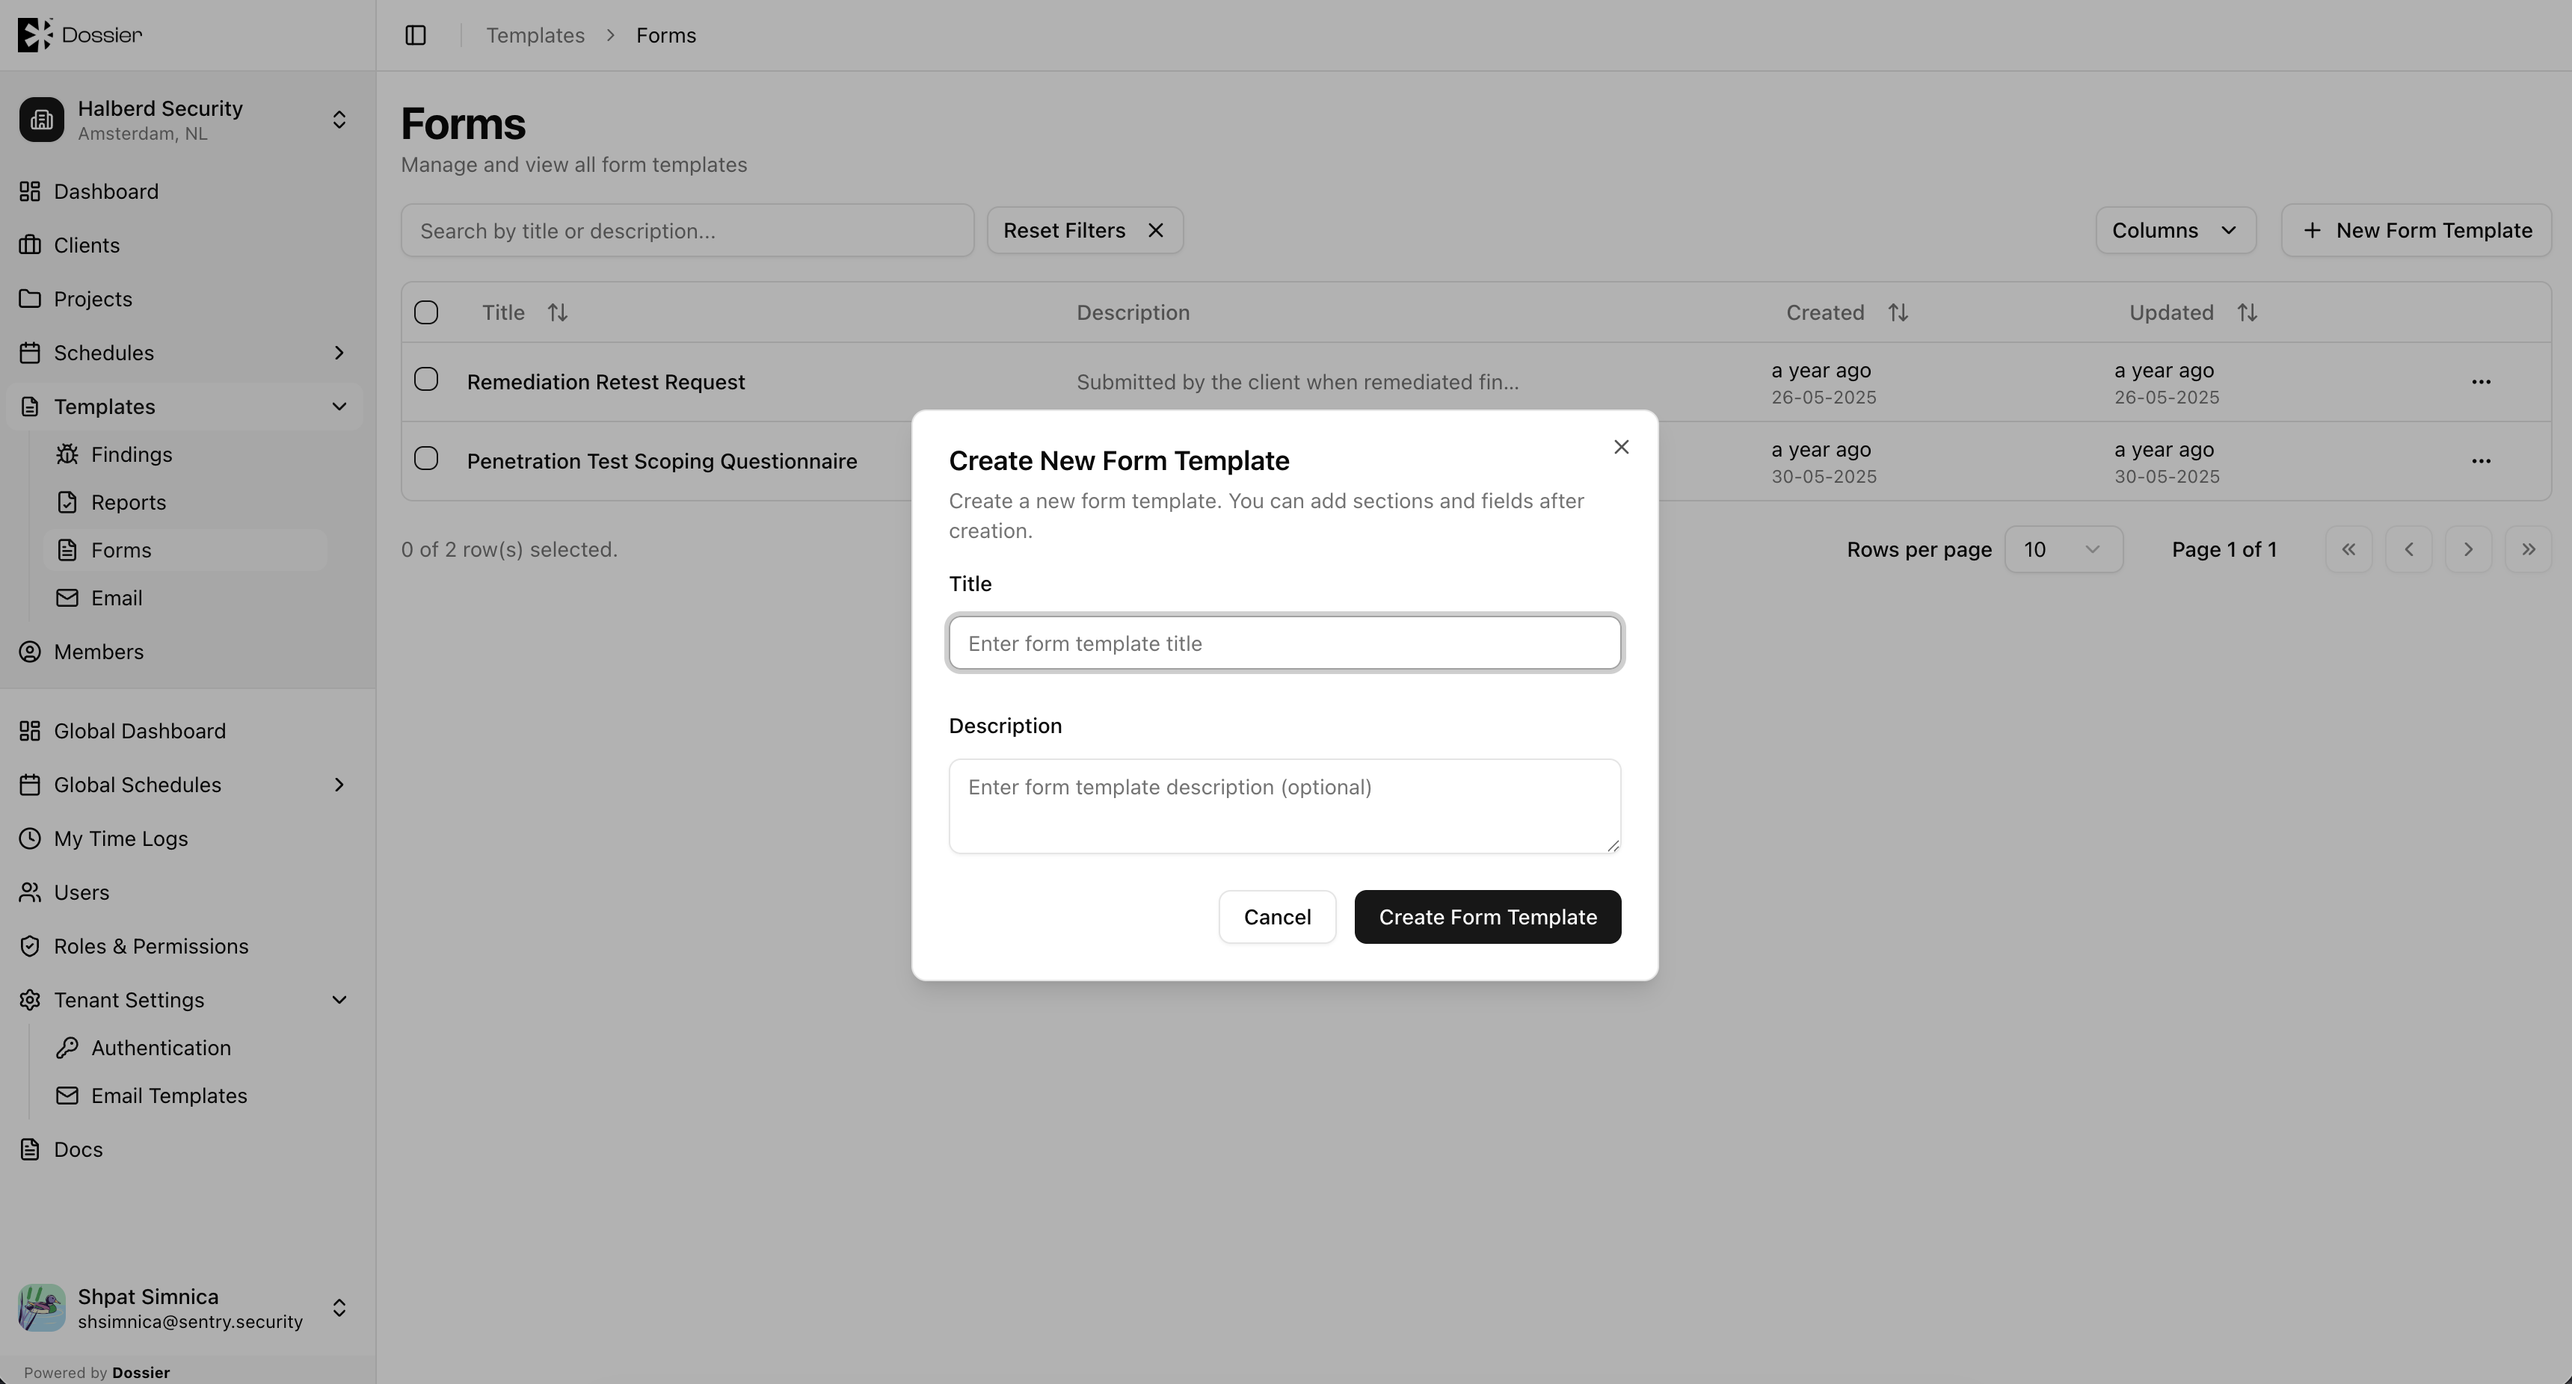Open Email templates under Templates
This screenshot has width=2572, height=1384.
tap(185, 599)
